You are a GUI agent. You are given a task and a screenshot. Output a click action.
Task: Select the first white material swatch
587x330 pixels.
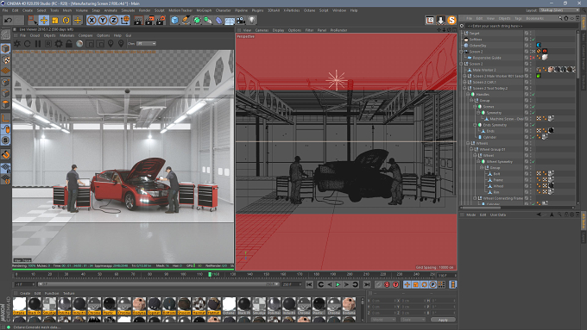pos(20,306)
